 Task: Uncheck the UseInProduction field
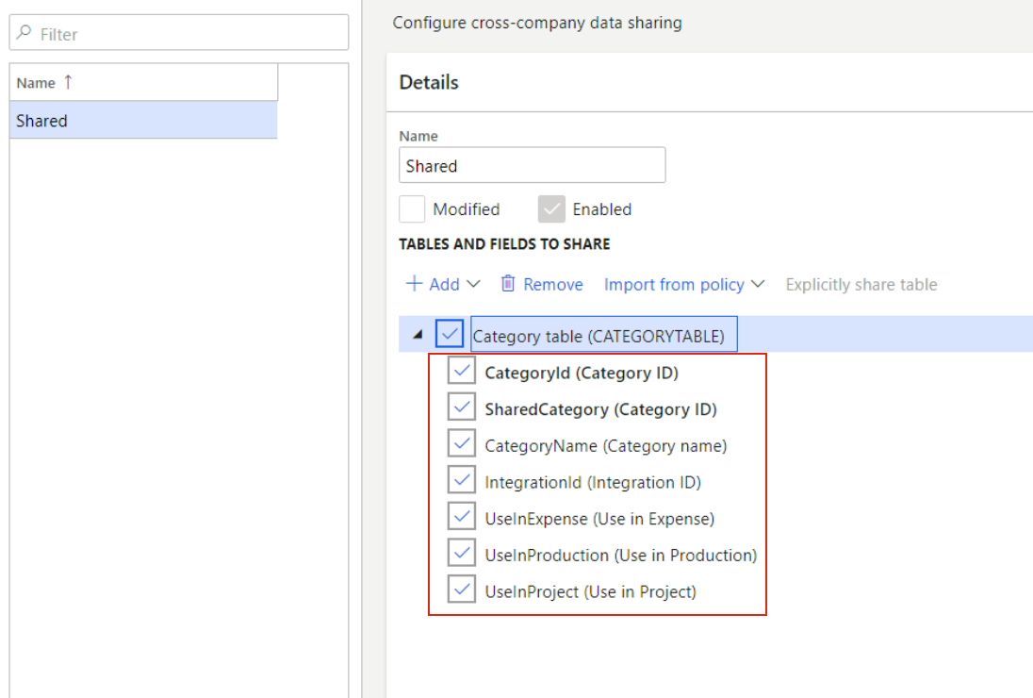pyautogui.click(x=461, y=553)
